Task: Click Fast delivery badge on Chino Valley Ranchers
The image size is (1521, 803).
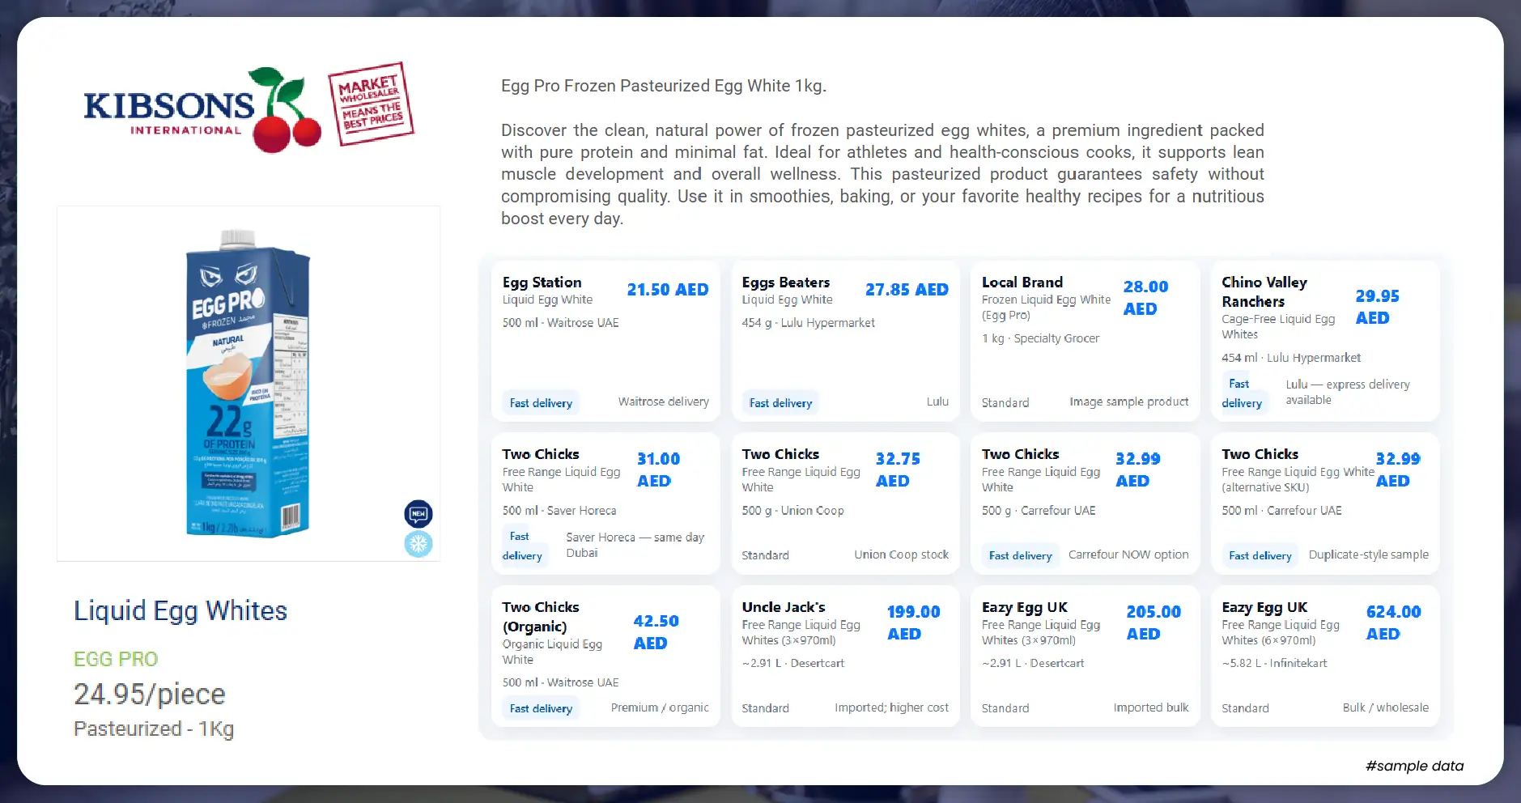Action: 1242,393
